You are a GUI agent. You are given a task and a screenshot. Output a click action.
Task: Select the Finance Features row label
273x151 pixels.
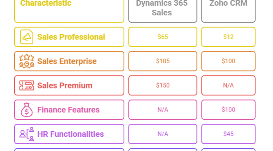pos(69,110)
